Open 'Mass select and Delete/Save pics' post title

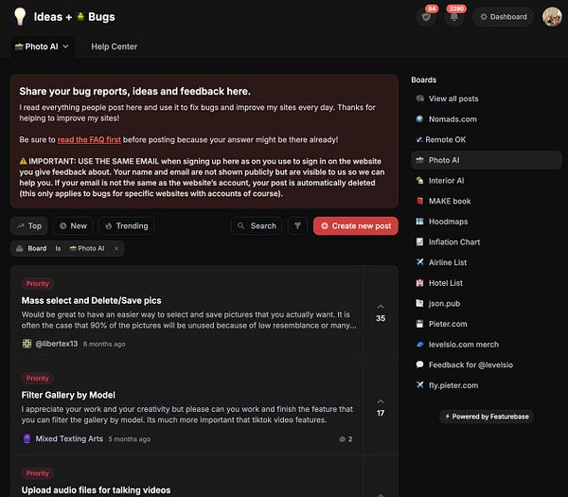tap(91, 301)
